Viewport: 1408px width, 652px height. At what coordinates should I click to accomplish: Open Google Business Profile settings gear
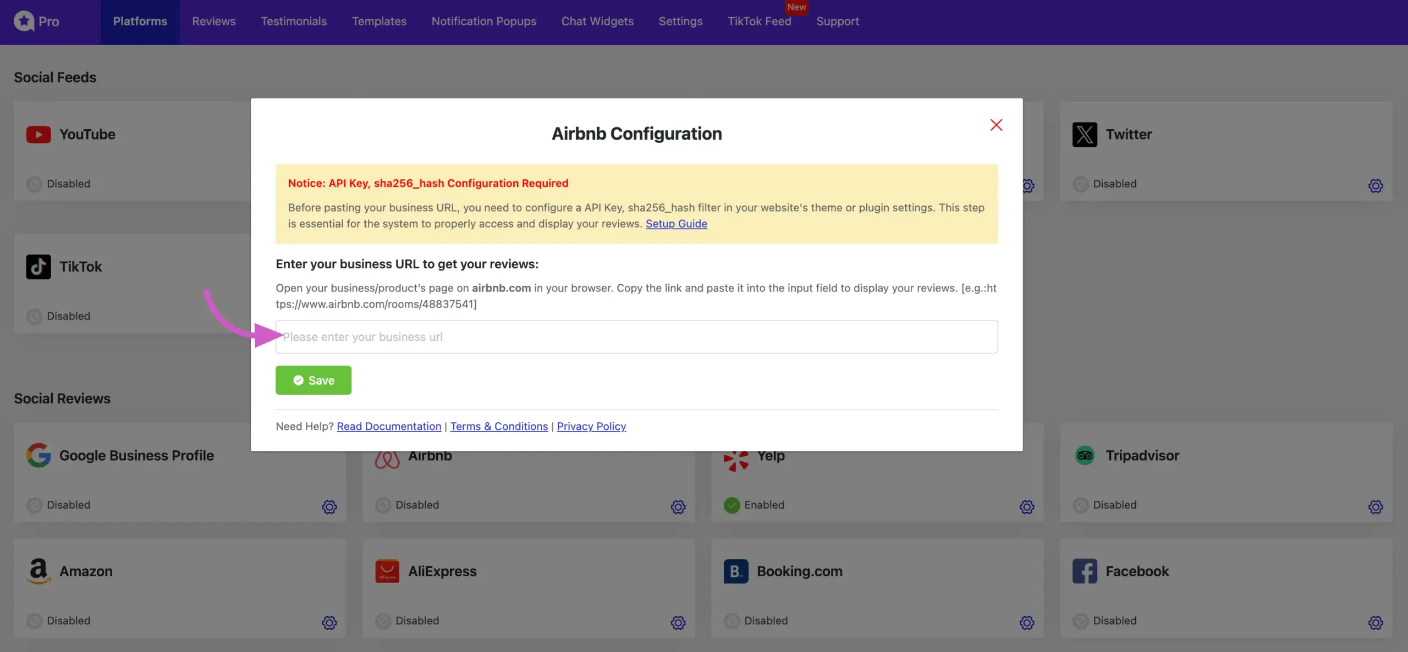[329, 506]
